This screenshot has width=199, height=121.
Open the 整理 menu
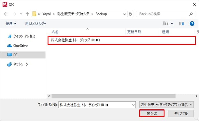click(11, 24)
